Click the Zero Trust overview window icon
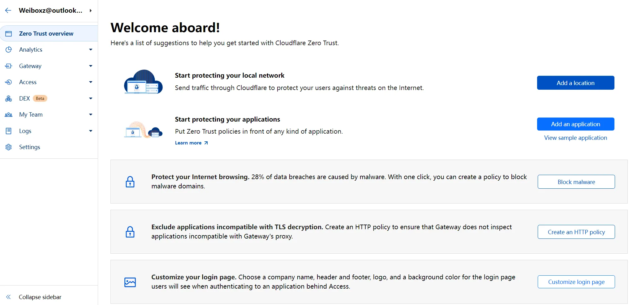Image resolution: width=633 pixels, height=305 pixels. pyautogui.click(x=9, y=34)
